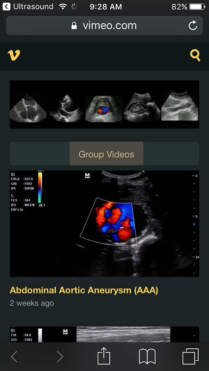Image resolution: width=209 pixels, height=371 pixels.
Task: Open Abdominal Aortic Aneurysm (AAA) title link
Action: (84, 290)
